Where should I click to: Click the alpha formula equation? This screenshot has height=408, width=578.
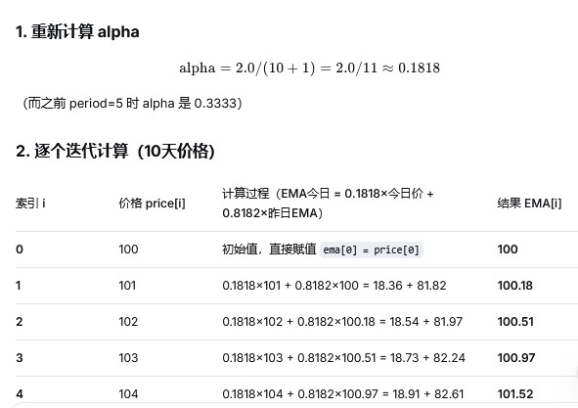(x=310, y=68)
